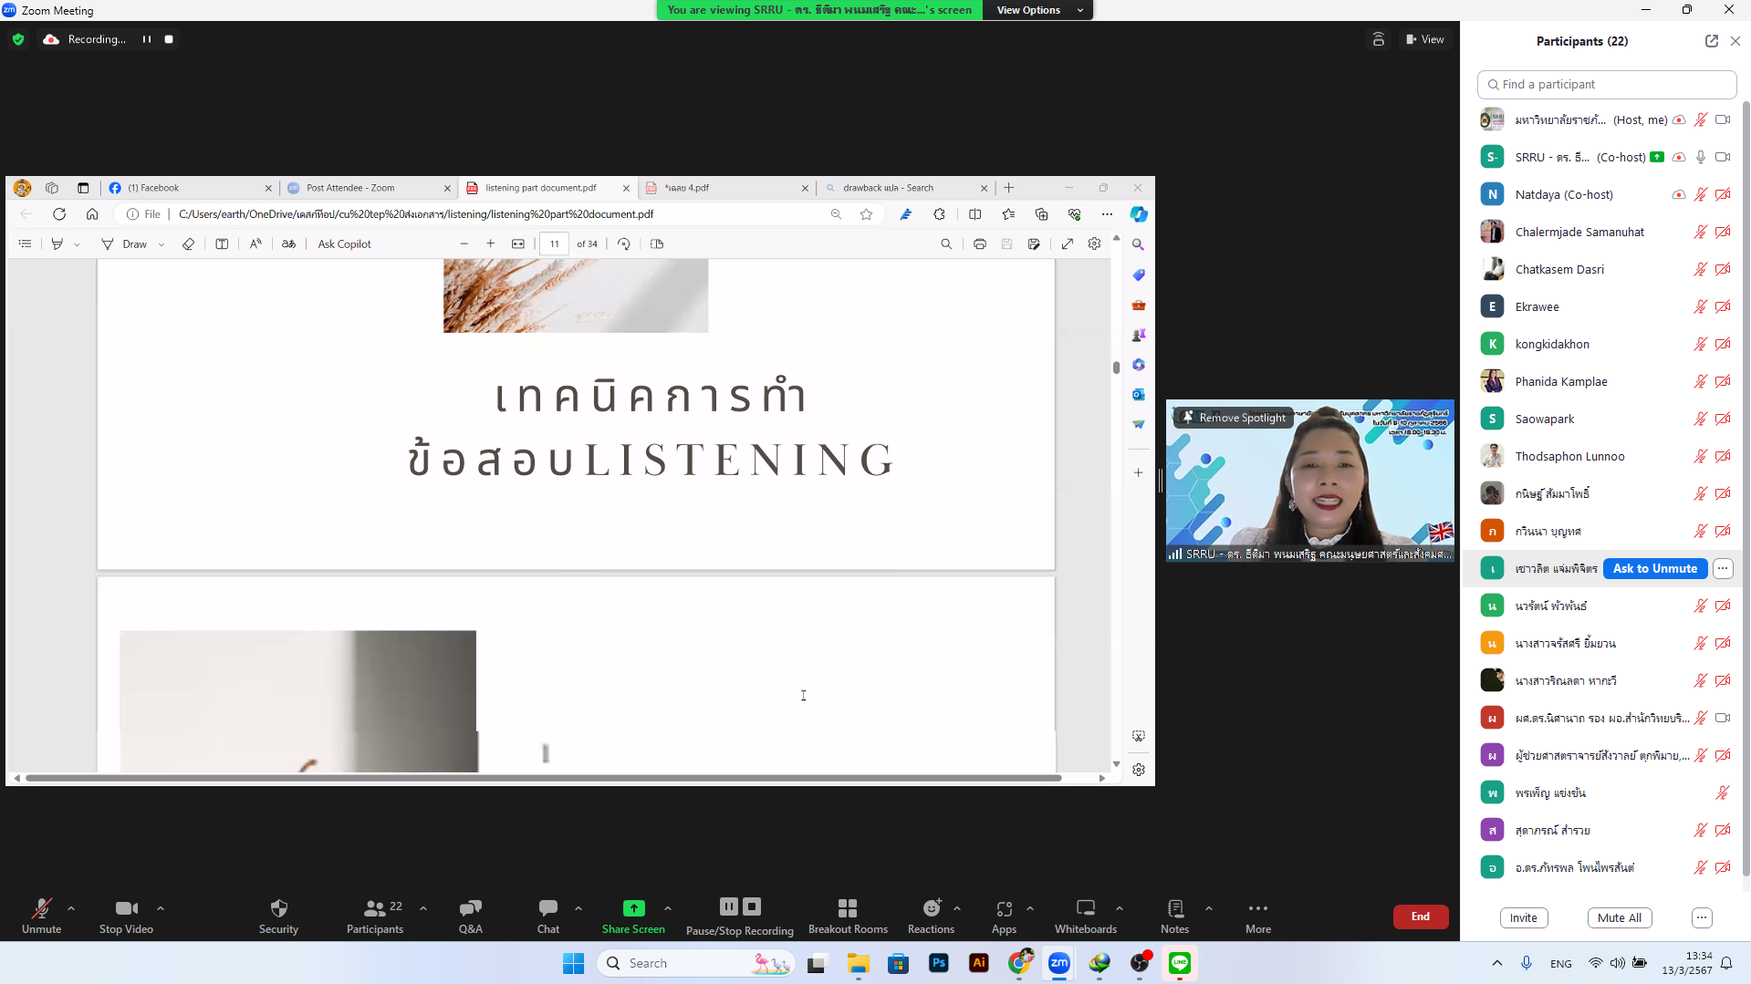Screen dimensions: 1751x984
Task: Open the View Options dropdown
Action: [1038, 10]
